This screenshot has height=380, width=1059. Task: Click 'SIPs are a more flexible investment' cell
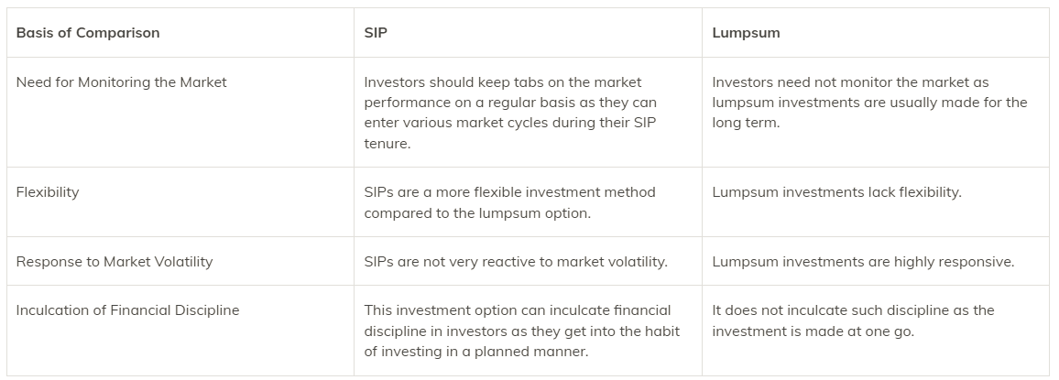coord(509,192)
